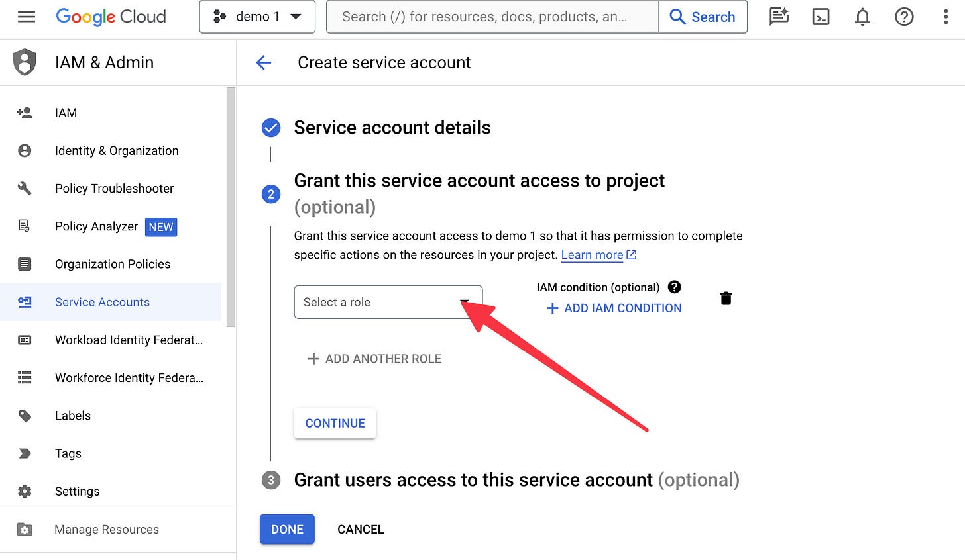Open the Select a role dropdown
Image resolution: width=965 pixels, height=560 pixels.
[388, 302]
